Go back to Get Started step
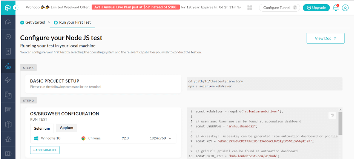 pyautogui.click(x=33, y=22)
